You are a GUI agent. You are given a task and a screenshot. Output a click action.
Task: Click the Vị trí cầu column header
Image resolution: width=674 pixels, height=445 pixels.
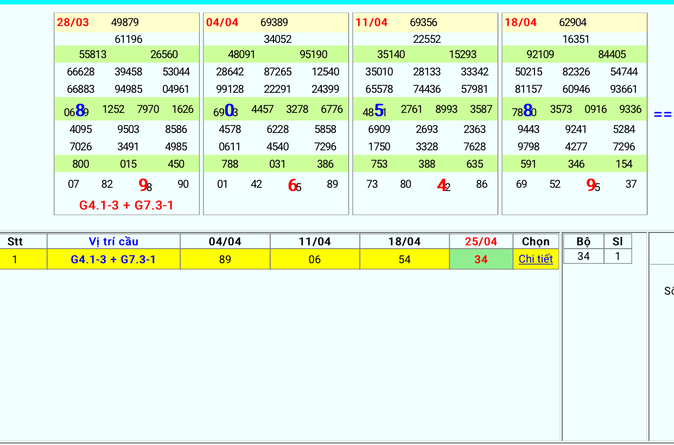113,241
